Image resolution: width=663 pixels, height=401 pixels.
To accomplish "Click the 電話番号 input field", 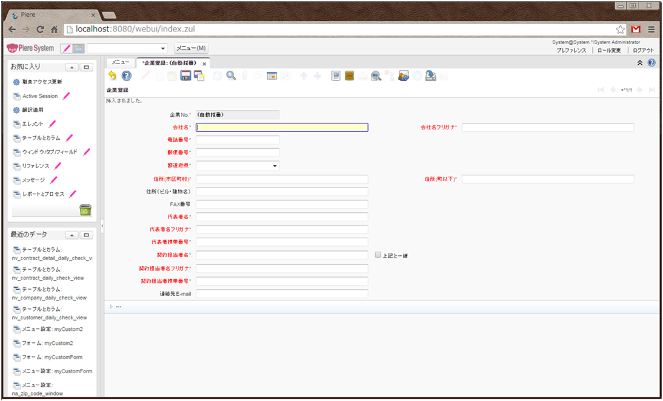I will point(238,140).
